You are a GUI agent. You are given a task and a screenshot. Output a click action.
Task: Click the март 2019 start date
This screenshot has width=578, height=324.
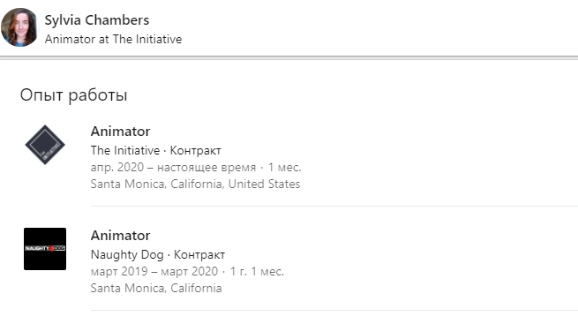(119, 271)
